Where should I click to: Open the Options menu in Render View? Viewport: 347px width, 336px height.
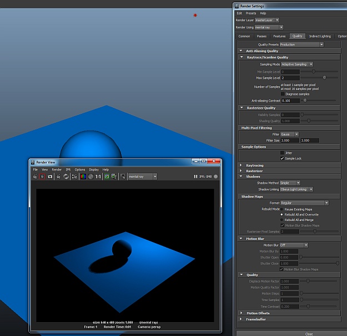click(80, 169)
